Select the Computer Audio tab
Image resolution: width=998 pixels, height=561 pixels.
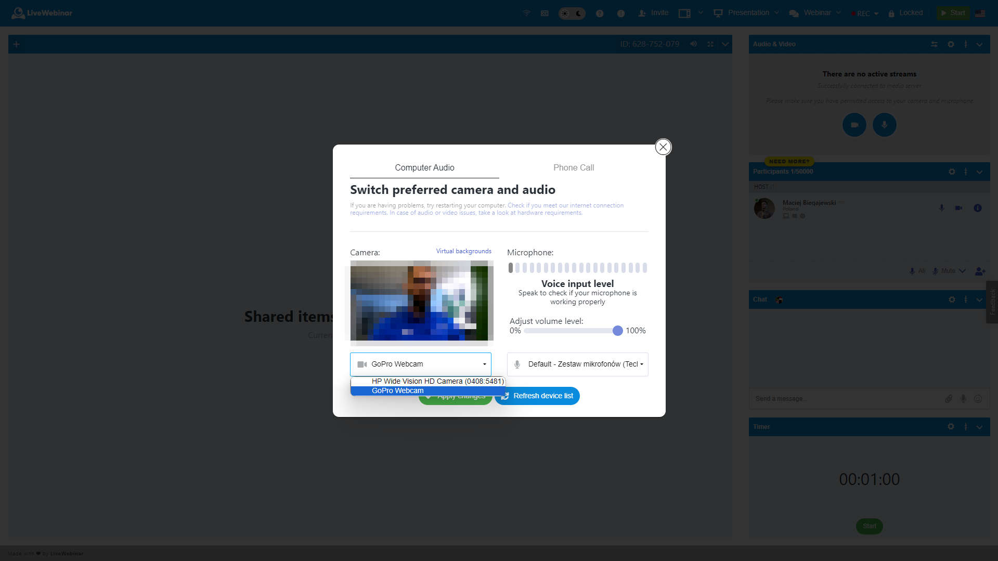click(x=424, y=167)
